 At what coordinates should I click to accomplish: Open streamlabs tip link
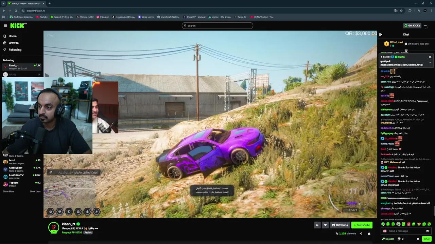(x=401, y=65)
